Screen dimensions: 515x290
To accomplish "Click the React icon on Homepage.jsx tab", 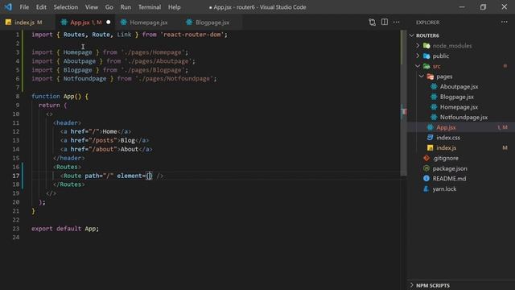I will (x=123, y=22).
